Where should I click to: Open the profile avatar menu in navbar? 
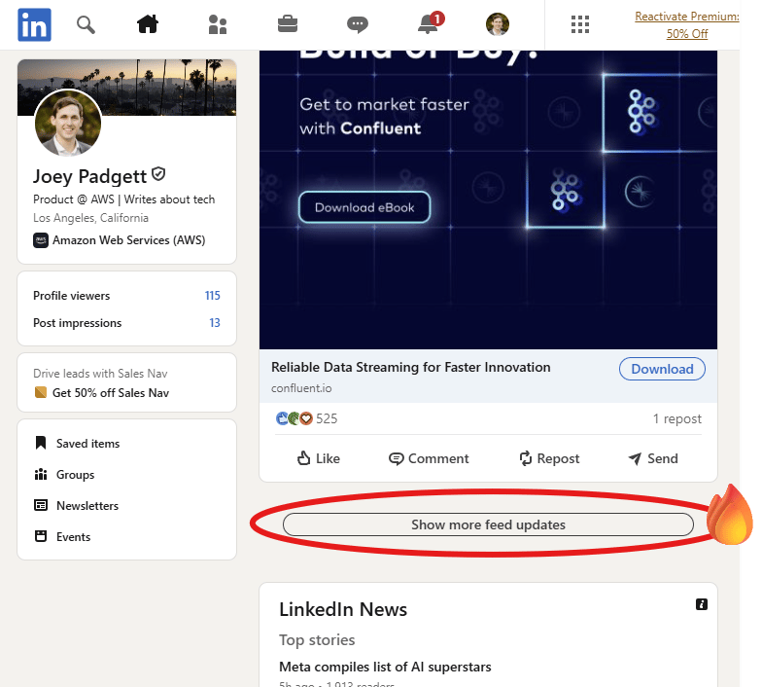click(x=498, y=24)
